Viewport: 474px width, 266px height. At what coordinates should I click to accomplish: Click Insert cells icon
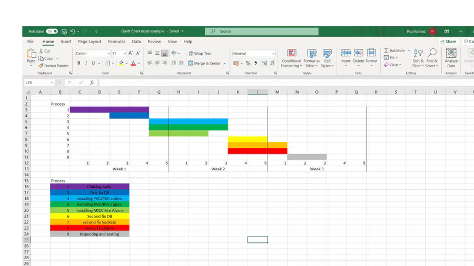[346, 54]
